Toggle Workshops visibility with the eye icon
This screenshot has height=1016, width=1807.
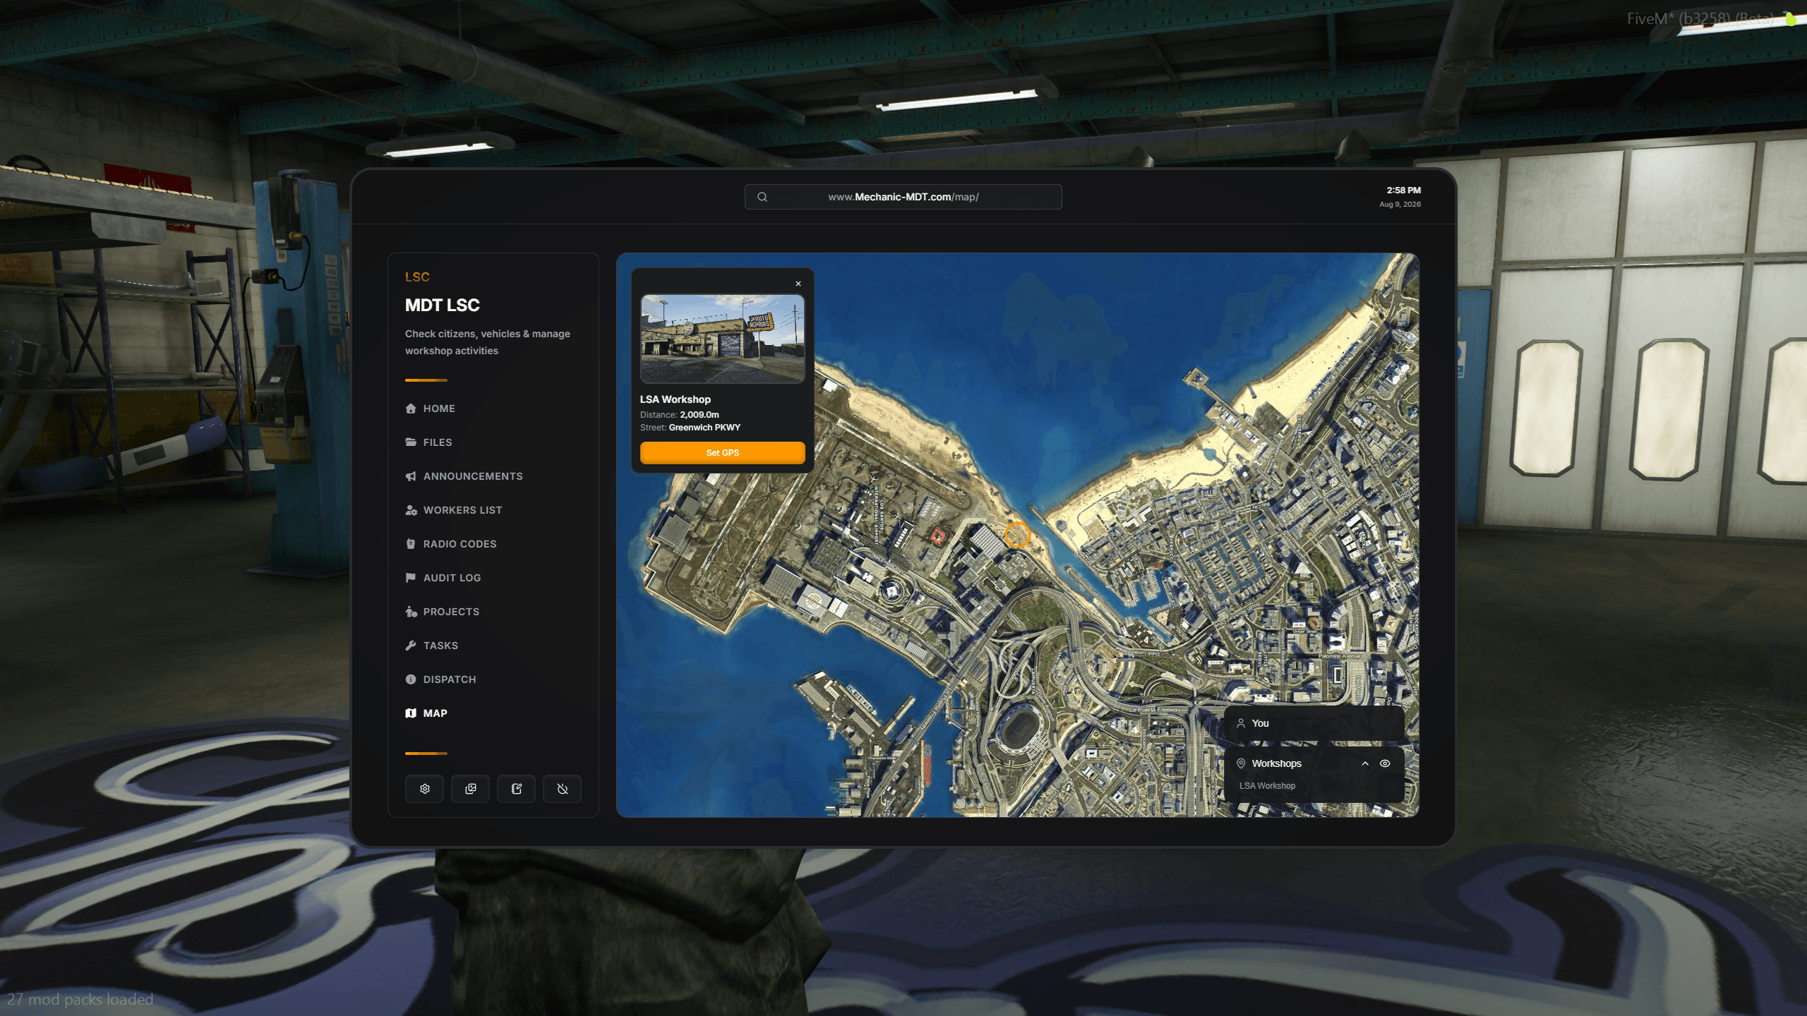(1385, 763)
